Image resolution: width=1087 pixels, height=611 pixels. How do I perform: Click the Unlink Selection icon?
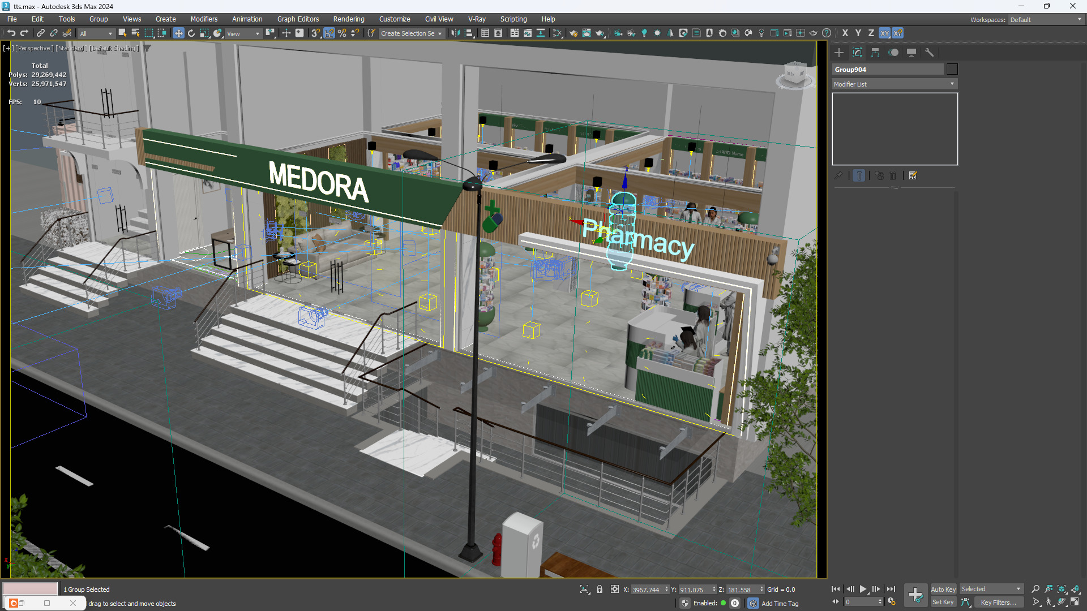54,33
